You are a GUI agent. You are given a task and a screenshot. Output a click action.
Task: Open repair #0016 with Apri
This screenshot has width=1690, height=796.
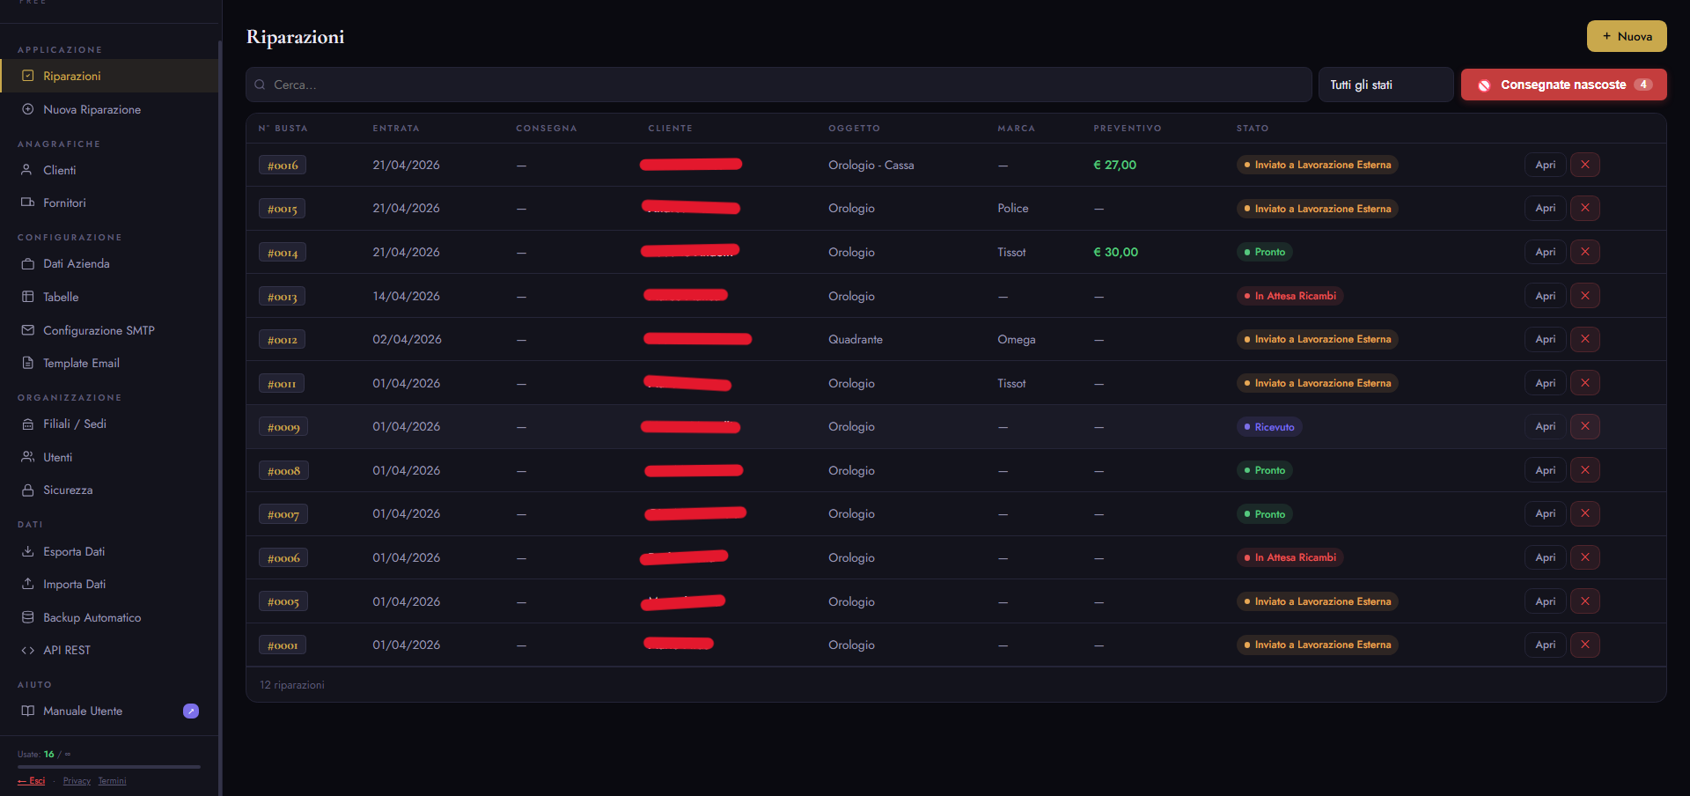coord(1545,165)
